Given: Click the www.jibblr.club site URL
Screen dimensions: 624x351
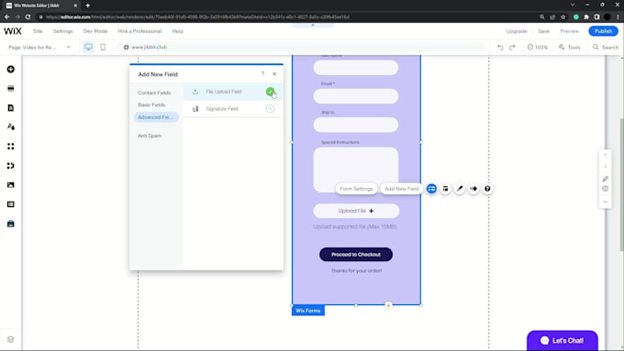Looking at the screenshot, I should tap(150, 47).
